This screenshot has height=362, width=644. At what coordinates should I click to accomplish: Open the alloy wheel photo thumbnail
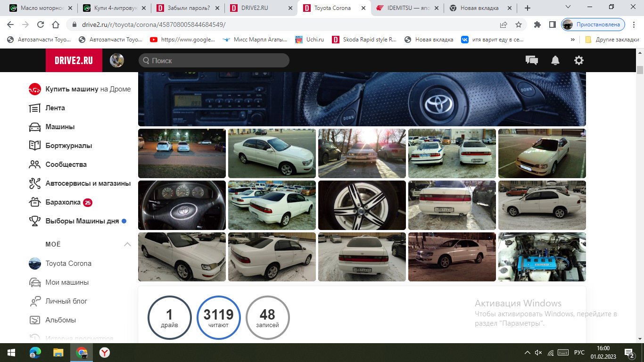point(362,205)
